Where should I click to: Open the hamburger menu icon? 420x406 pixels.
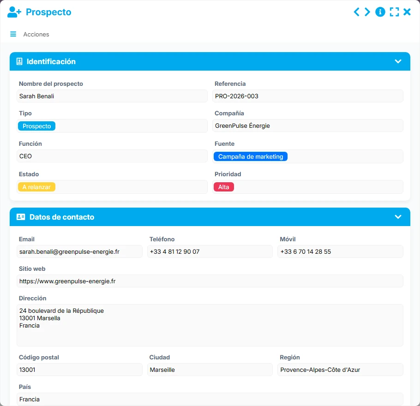point(13,34)
